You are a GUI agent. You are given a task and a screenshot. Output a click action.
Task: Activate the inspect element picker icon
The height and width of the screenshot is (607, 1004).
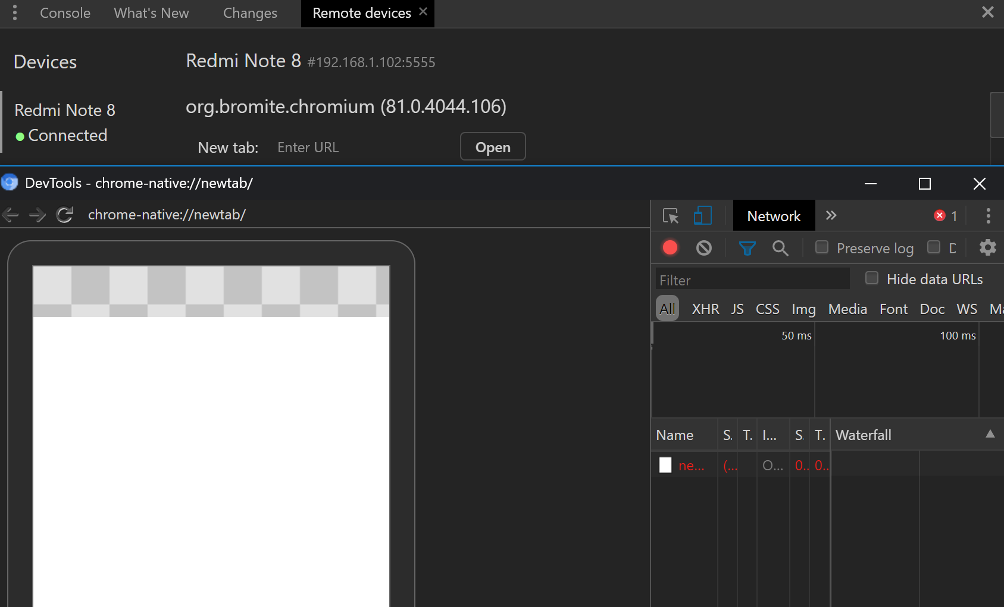(671, 216)
